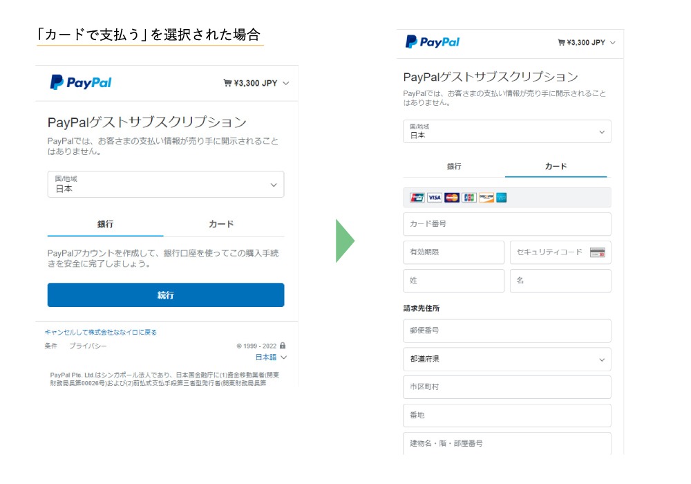The image size is (691, 484).
Task: Click VISA card logo
Action: [x=435, y=198]
